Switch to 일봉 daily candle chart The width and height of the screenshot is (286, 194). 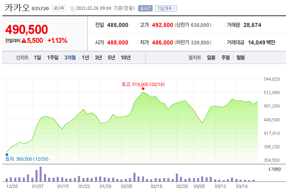tap(211, 57)
